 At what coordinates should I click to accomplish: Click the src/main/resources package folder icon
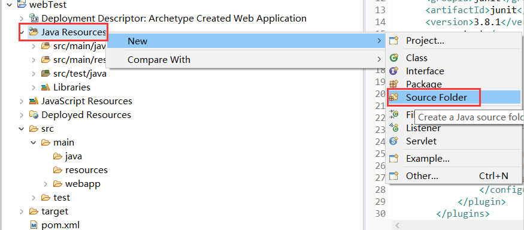[x=46, y=60]
